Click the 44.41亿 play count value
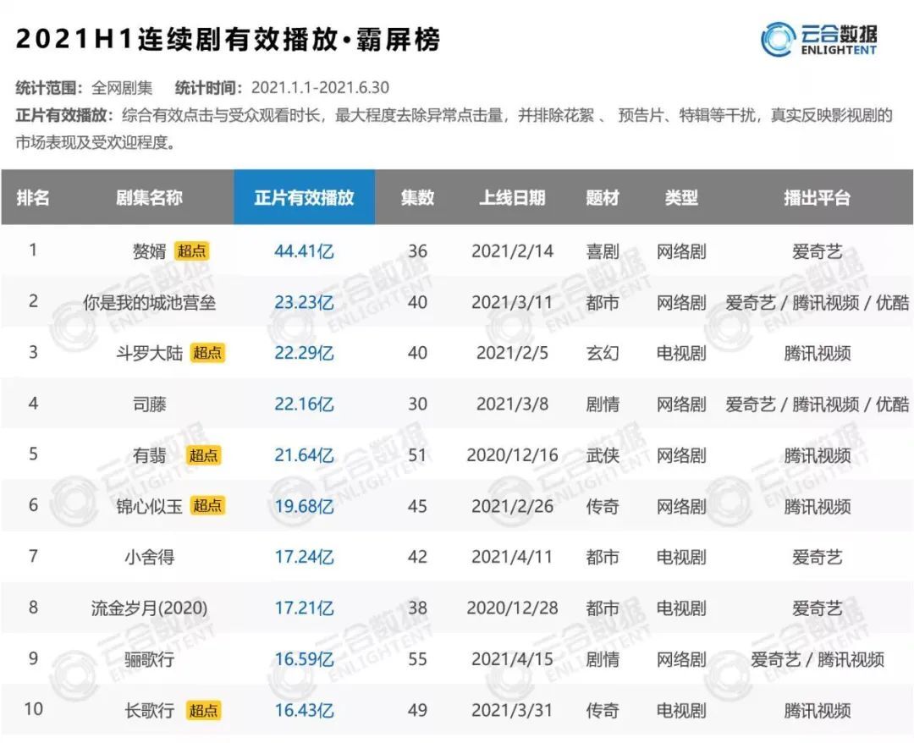Image resolution: width=914 pixels, height=743 pixels. (304, 251)
